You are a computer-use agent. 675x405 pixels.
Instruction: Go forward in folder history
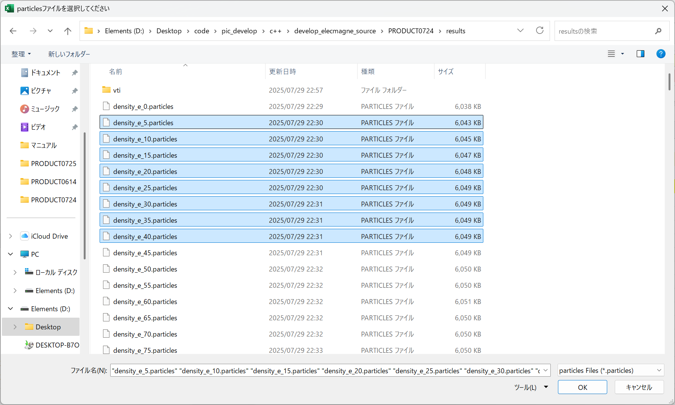[33, 31]
